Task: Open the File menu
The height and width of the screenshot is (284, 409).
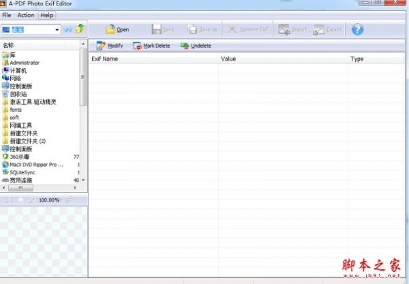Action: tap(7, 15)
